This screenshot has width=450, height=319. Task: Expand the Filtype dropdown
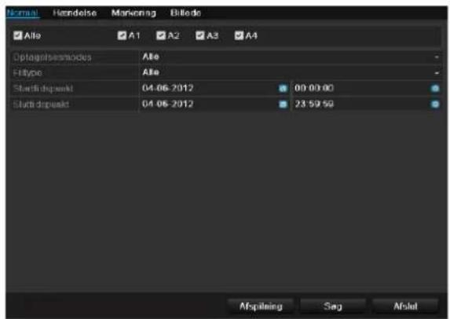(290, 72)
